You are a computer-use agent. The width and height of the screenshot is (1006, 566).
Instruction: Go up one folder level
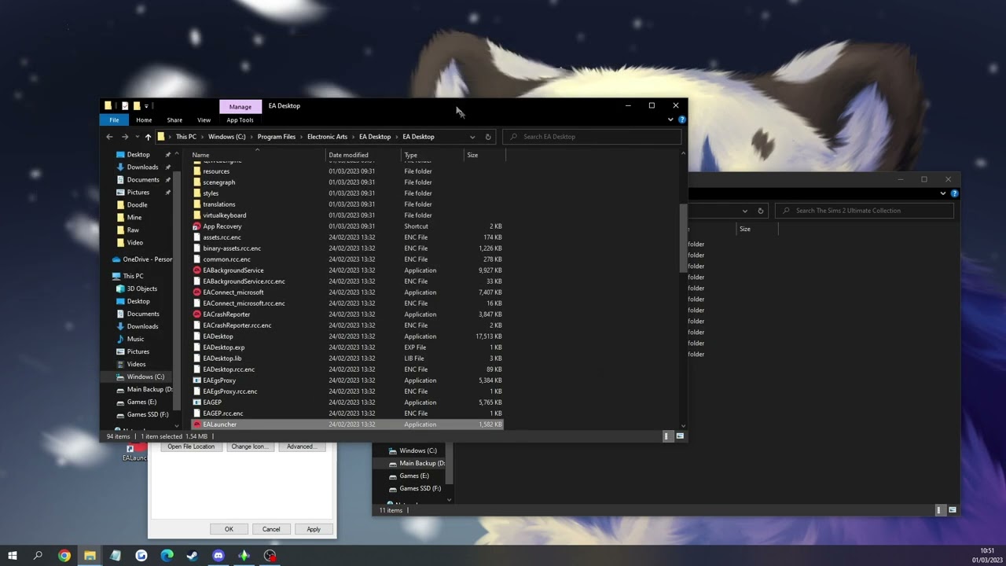(x=148, y=137)
